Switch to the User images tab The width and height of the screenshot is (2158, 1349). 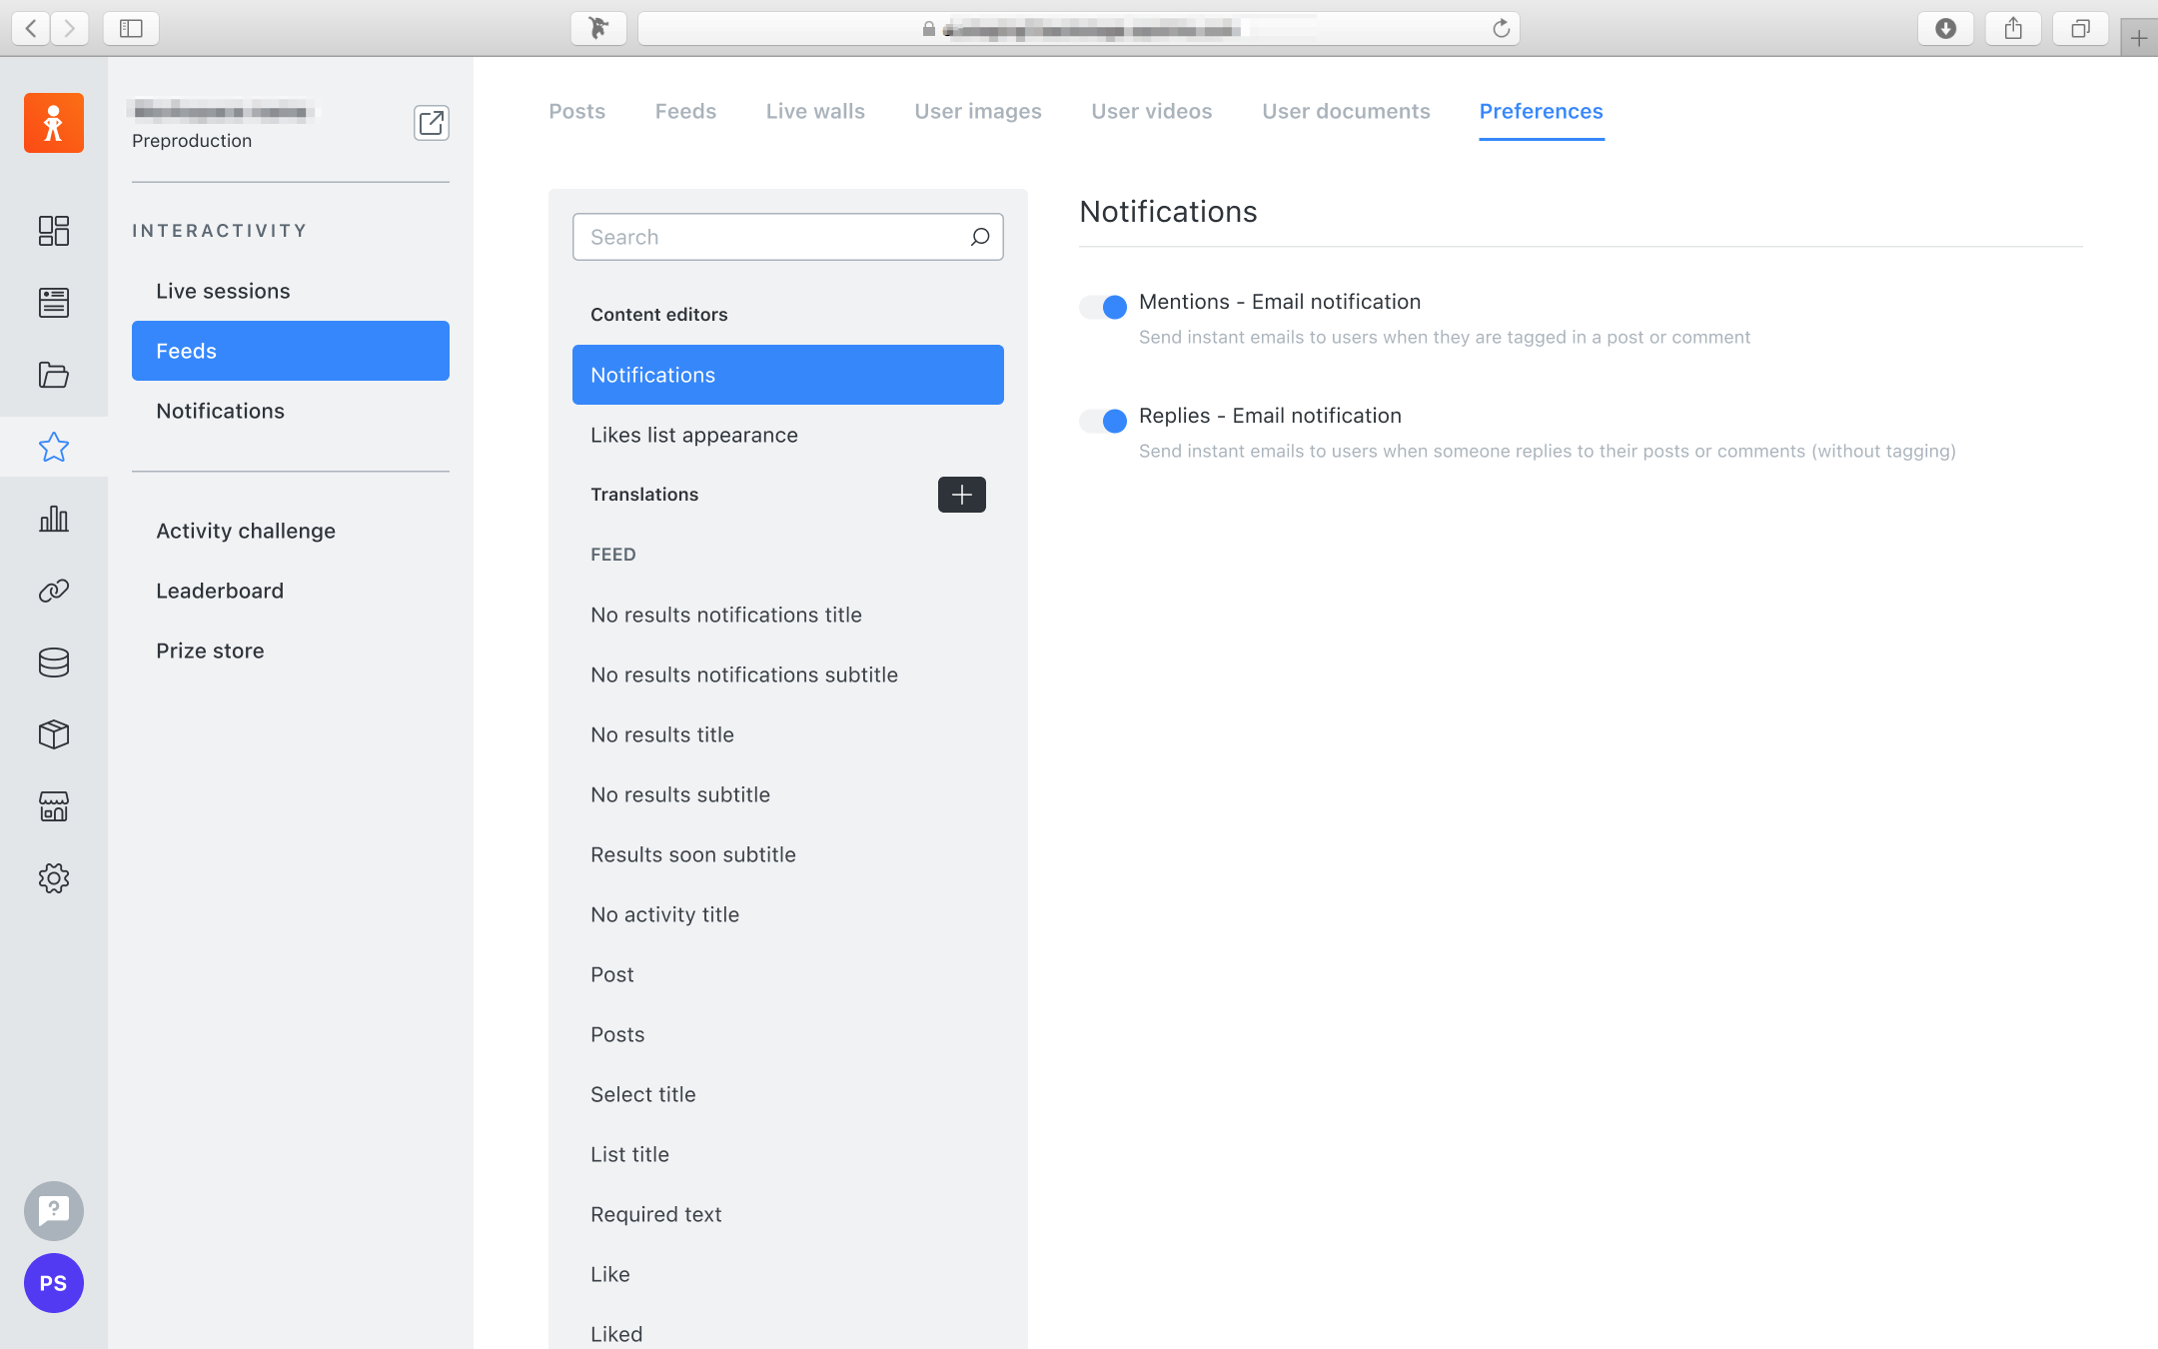[x=978, y=111]
